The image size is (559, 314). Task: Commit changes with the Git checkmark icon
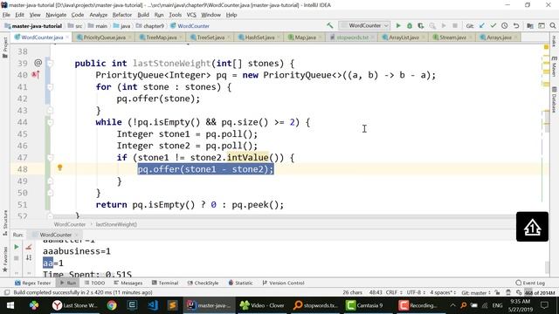point(493,25)
